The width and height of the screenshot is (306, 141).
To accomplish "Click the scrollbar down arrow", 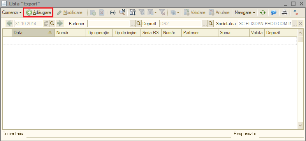I will (300, 125).
